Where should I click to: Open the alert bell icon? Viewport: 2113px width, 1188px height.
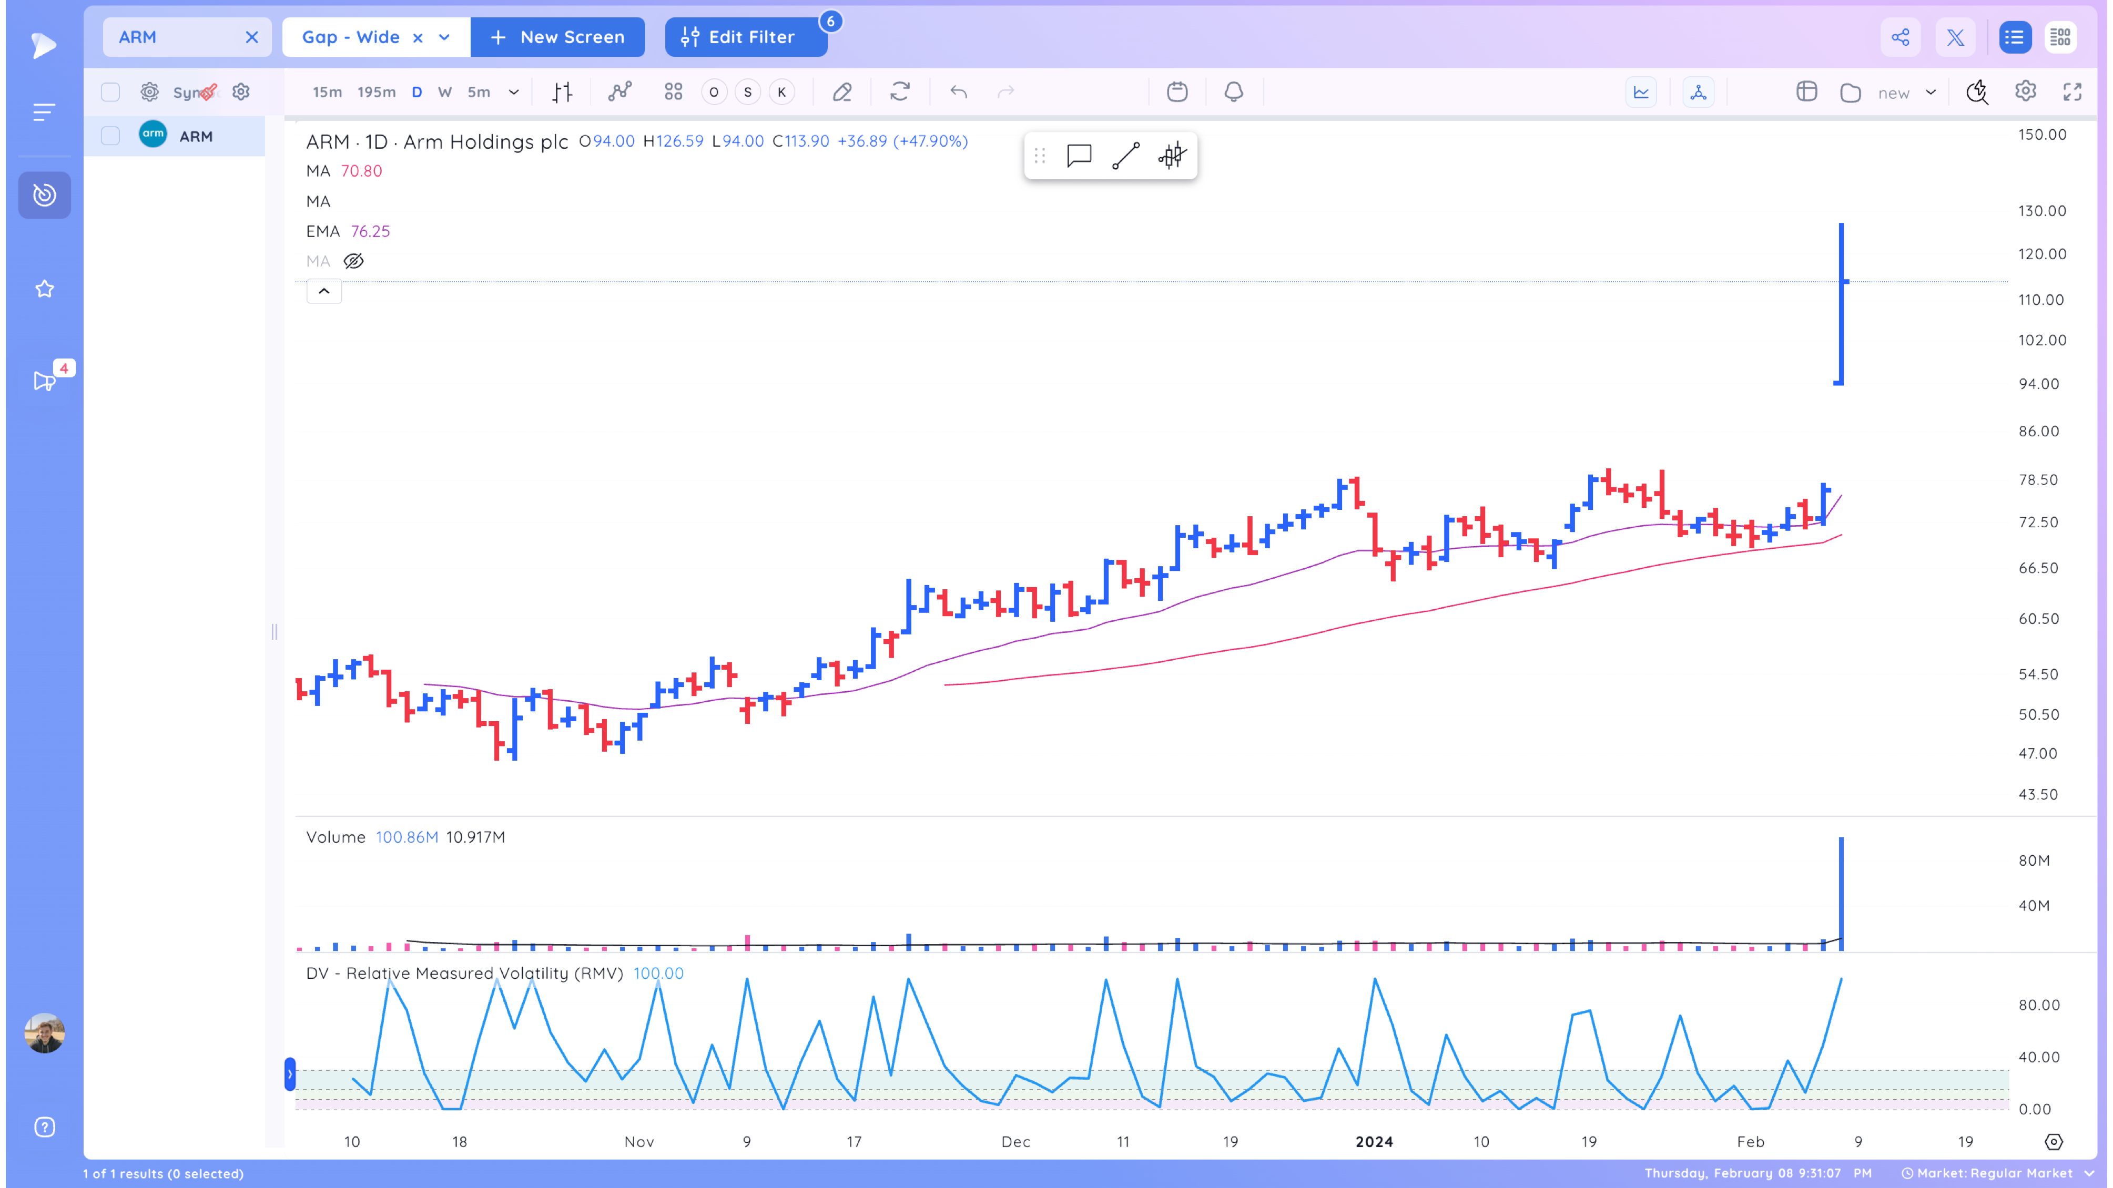point(1234,92)
